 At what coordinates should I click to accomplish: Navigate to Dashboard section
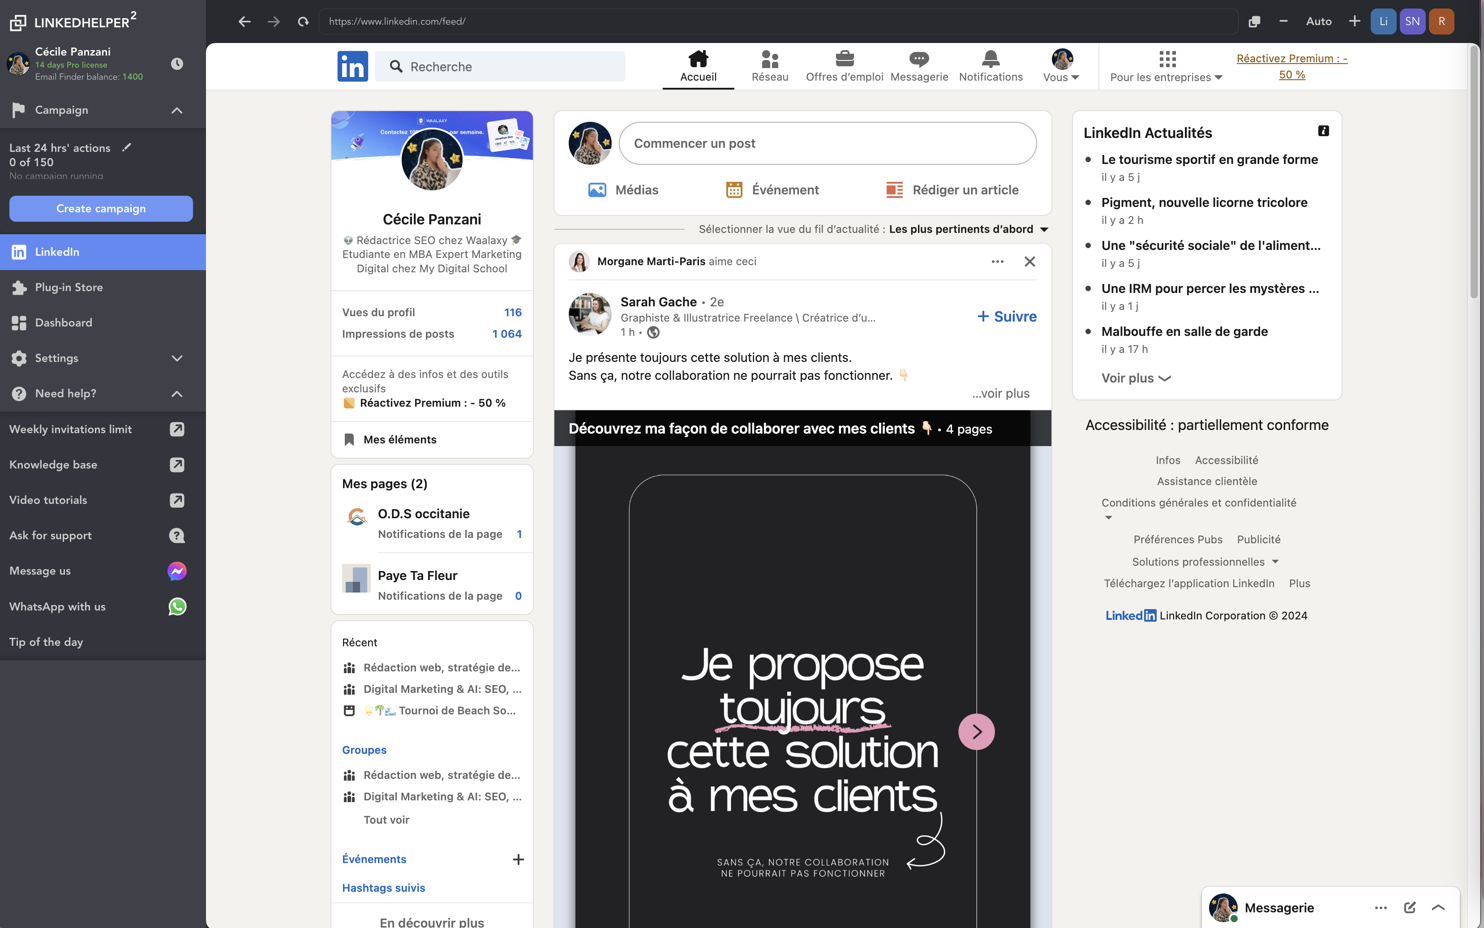(64, 322)
